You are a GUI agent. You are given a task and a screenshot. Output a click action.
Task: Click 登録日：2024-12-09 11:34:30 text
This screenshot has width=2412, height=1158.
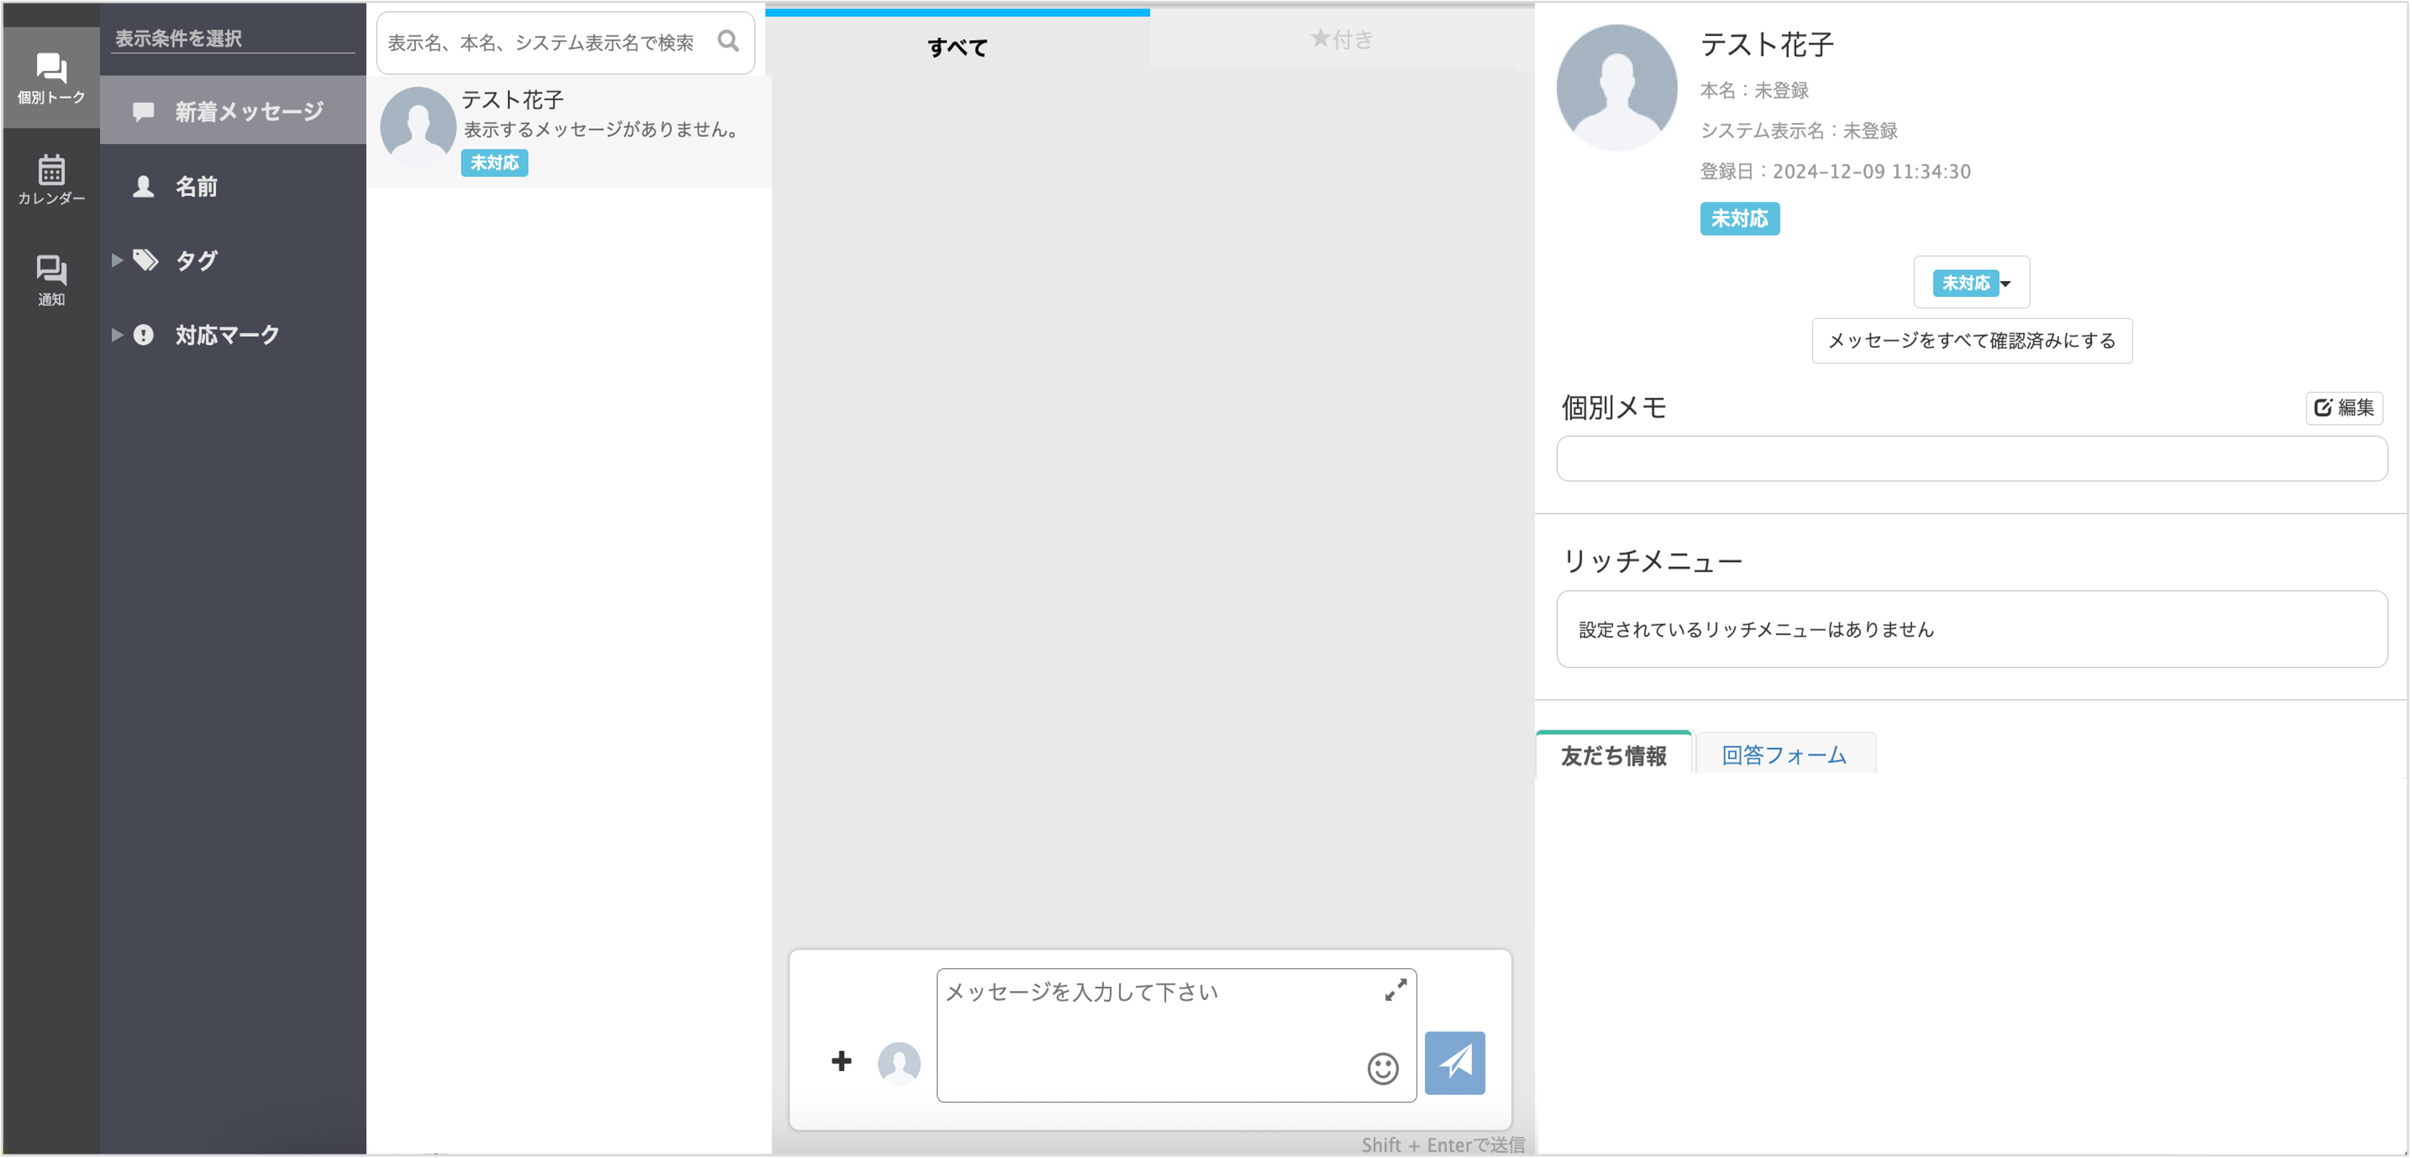pyautogui.click(x=1835, y=171)
